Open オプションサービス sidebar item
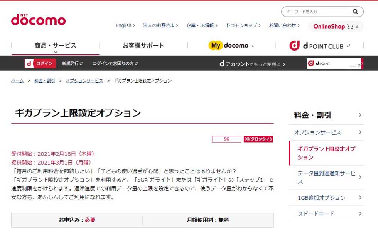 click(x=326, y=132)
